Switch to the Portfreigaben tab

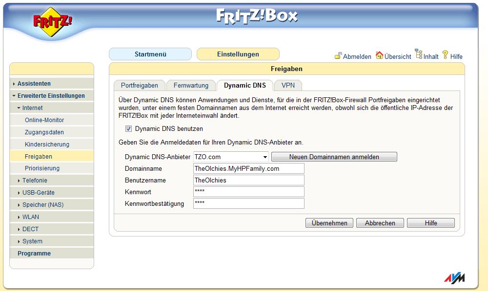pos(140,85)
